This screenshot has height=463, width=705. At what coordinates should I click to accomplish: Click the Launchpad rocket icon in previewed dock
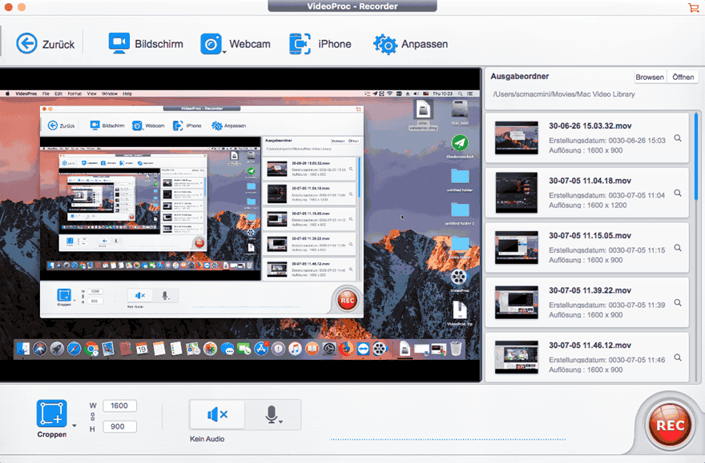57,349
